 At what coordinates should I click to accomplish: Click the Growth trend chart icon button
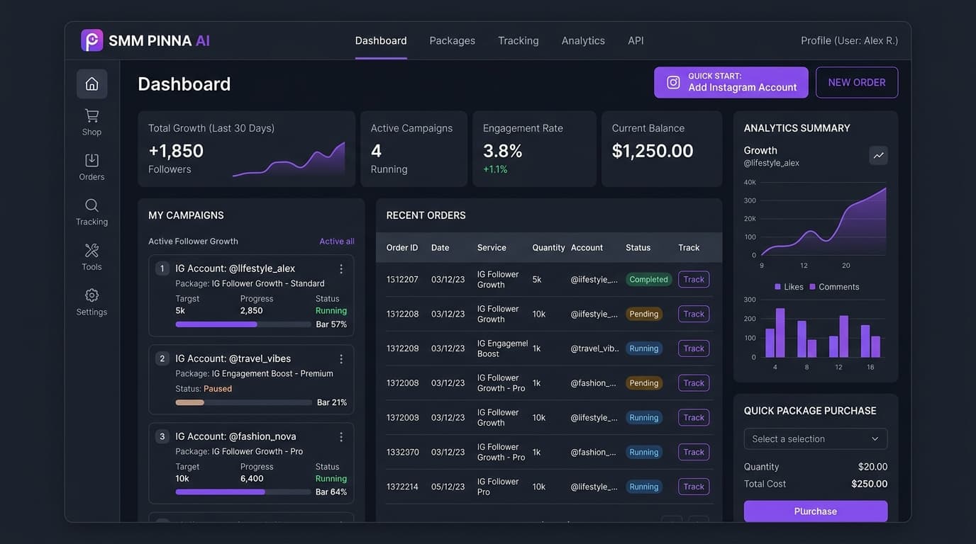[x=879, y=156]
